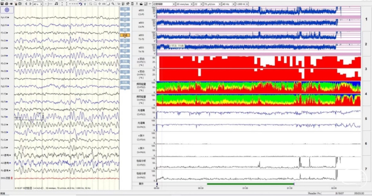Image resolution: width=372 pixels, height=196 pixels.
Task: Click the wrench and hammer settings icon
Action: tap(128, 4)
